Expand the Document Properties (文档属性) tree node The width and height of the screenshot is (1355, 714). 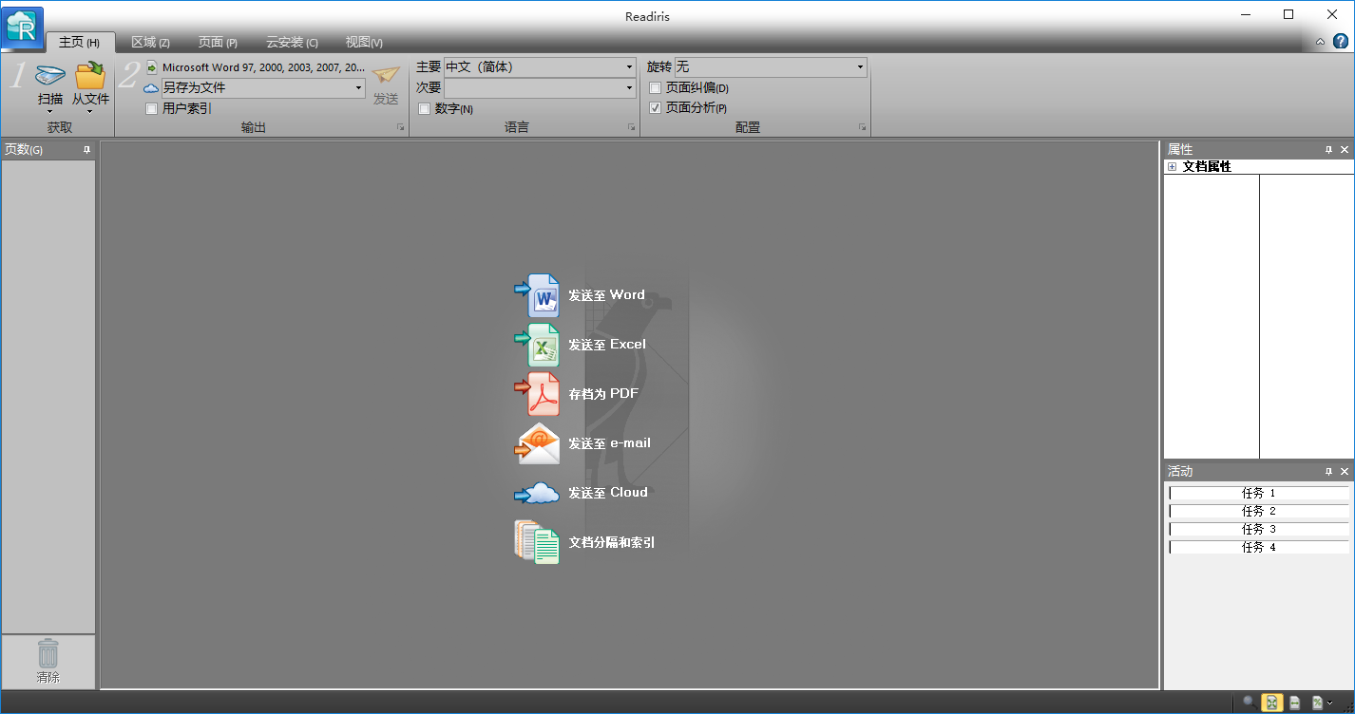tap(1172, 167)
